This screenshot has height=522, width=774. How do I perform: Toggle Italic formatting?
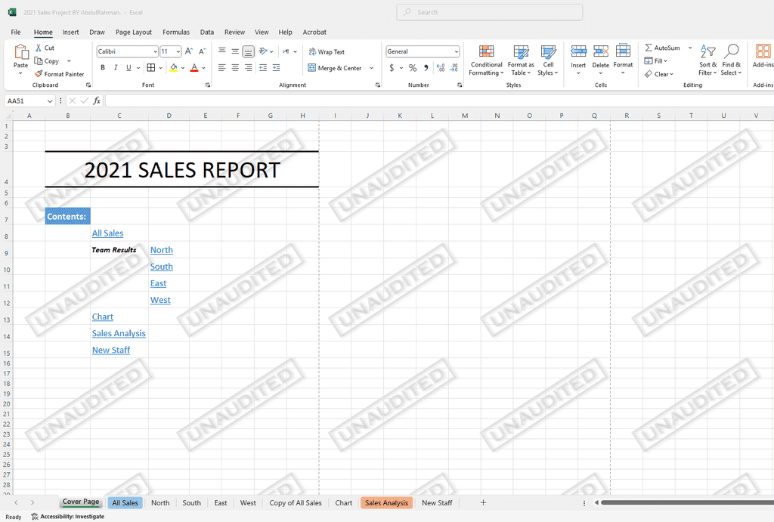116,67
